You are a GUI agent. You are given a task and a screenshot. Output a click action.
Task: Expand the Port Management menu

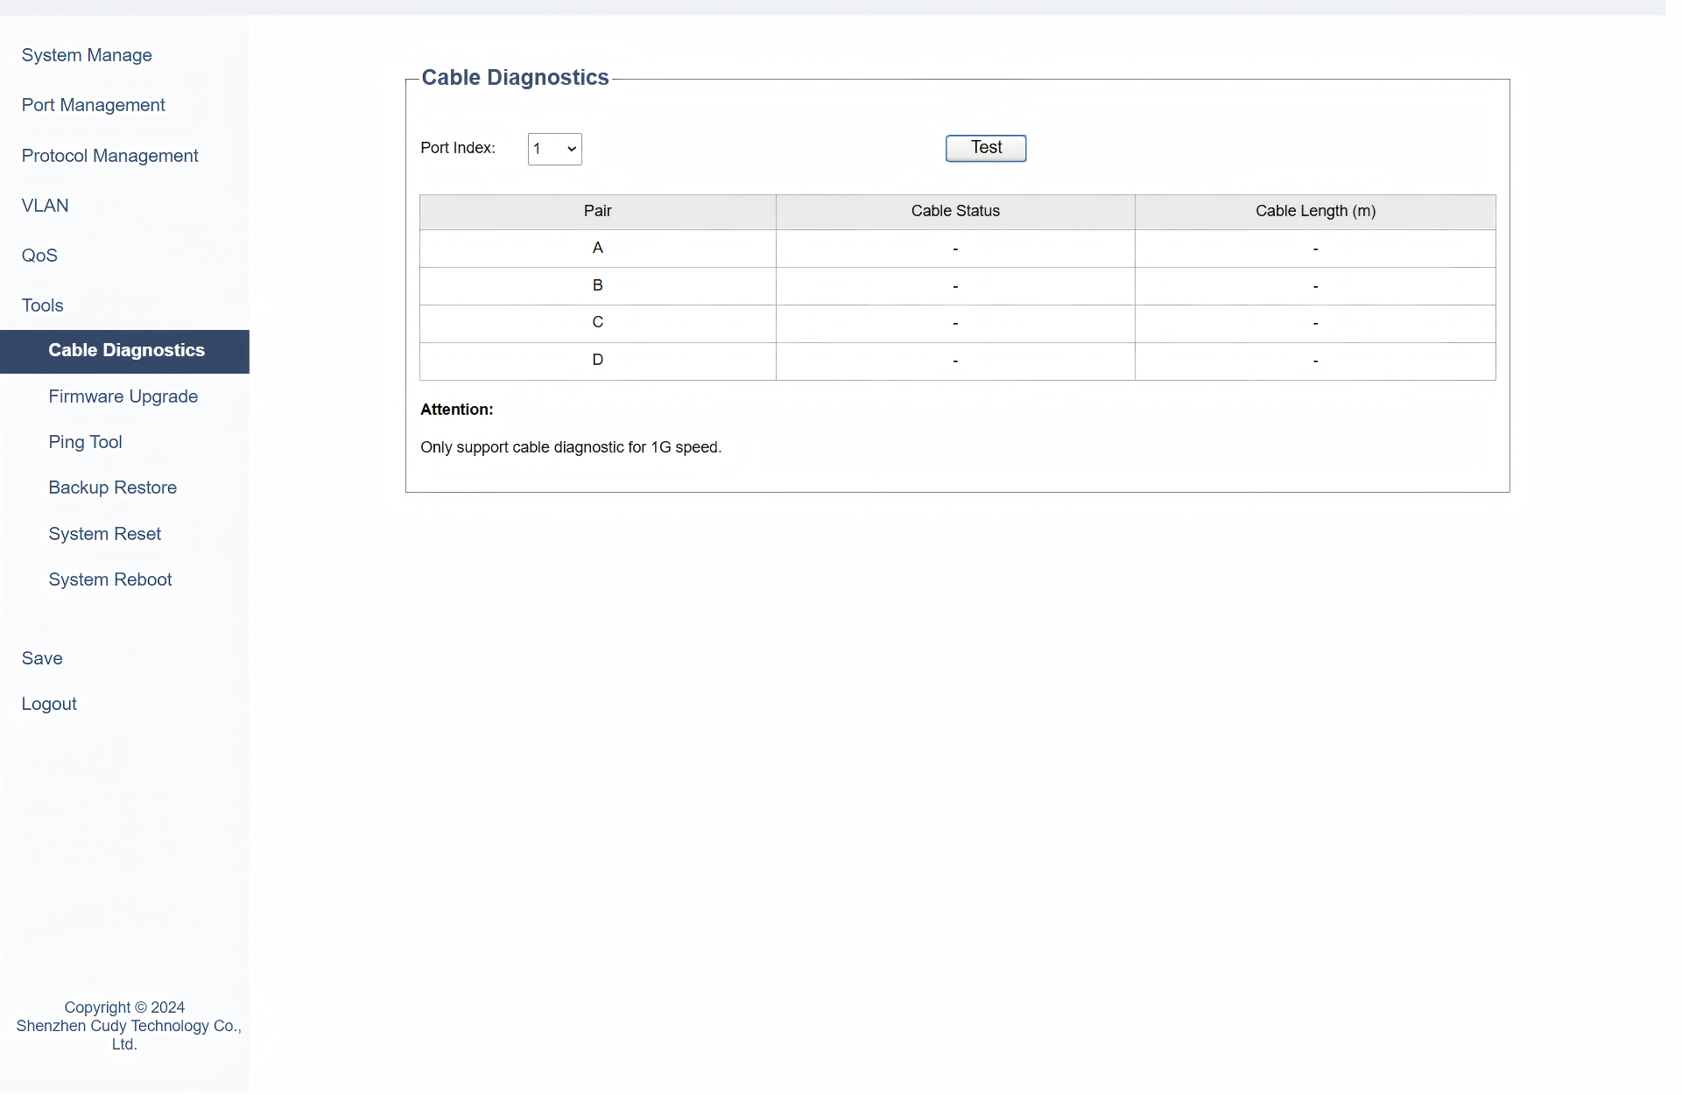pyautogui.click(x=93, y=105)
